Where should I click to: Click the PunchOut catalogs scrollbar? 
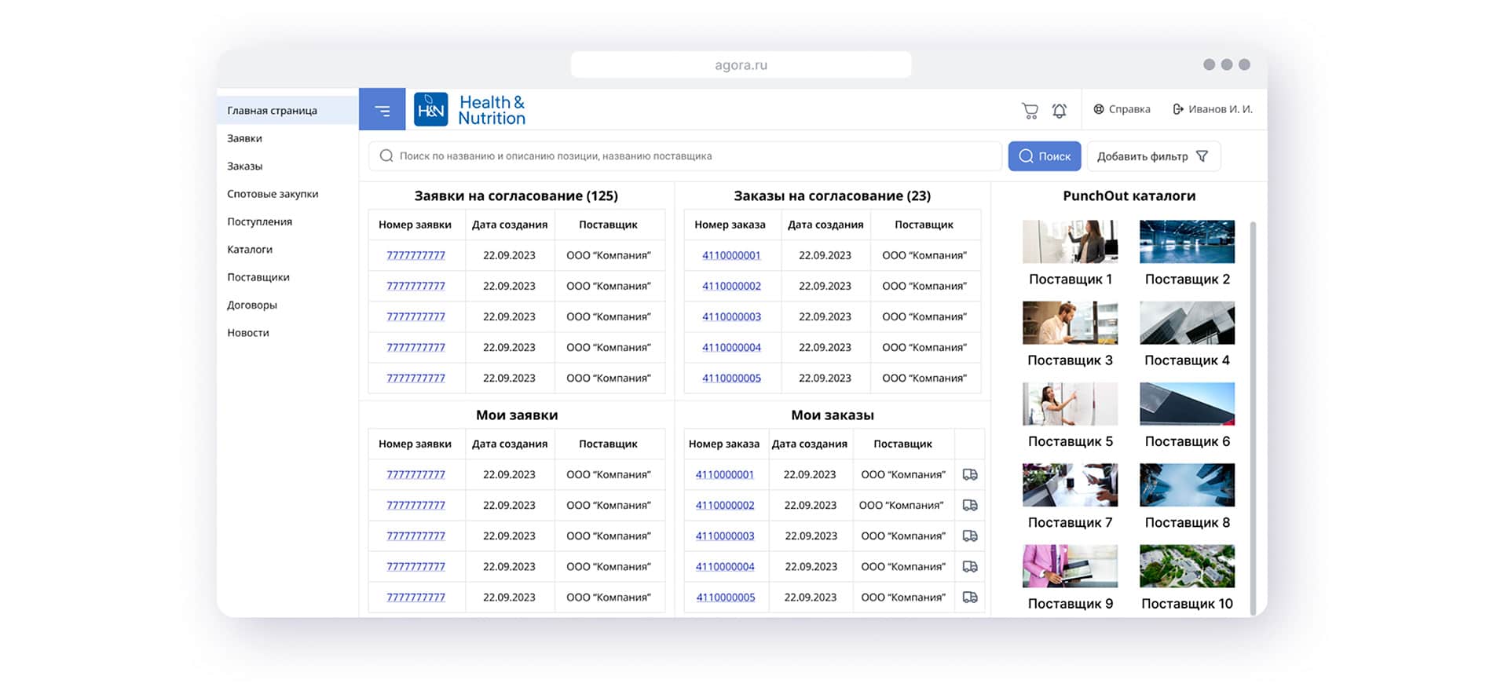[x=1253, y=418]
